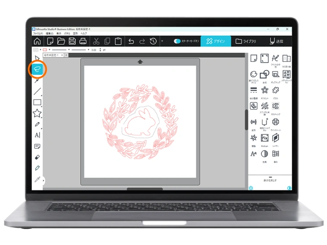The height and width of the screenshot is (245, 327).
Task: Open the ファイル menu
Action: coord(37,33)
